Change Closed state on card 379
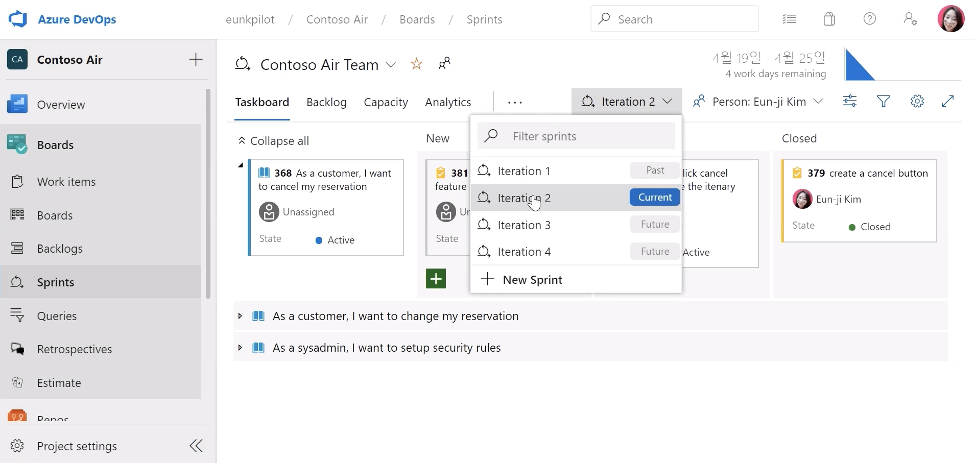Viewport: 975px width, 463px height. [x=870, y=227]
